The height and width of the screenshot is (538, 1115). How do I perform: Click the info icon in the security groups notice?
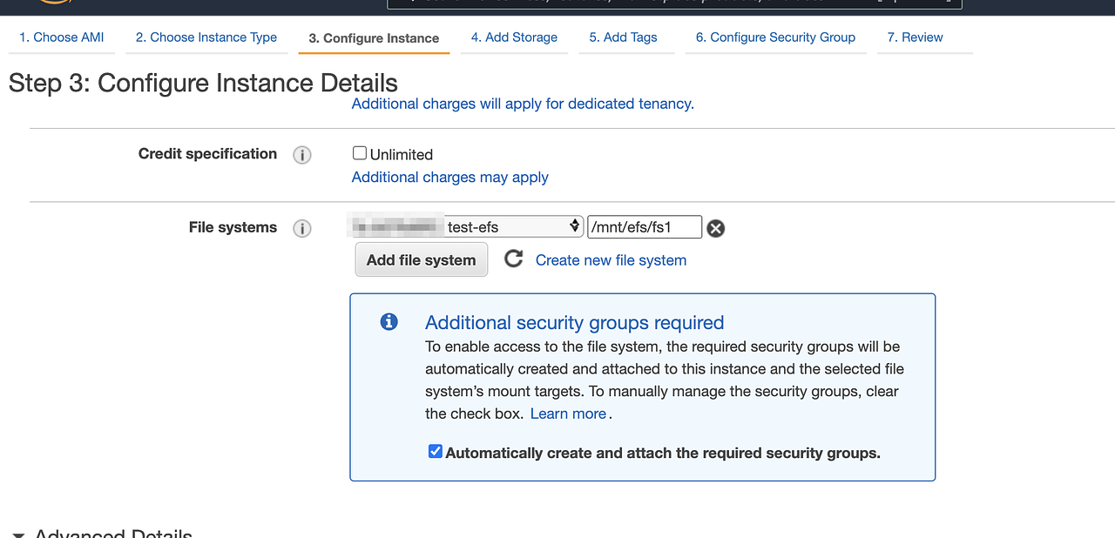click(389, 321)
